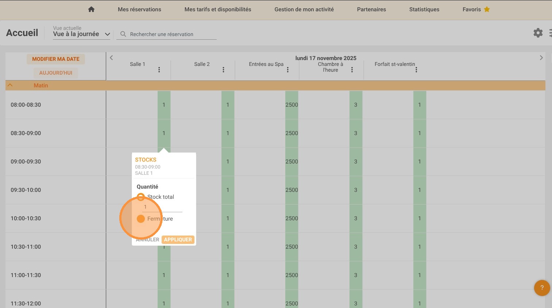Click the stock quantity input field
Viewport: 552px width, 308px height.
162,207
